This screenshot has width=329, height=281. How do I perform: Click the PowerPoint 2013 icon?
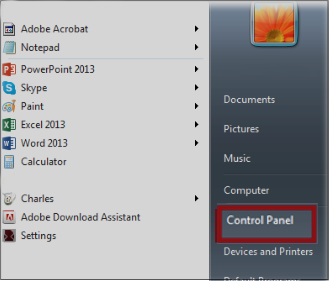click(x=9, y=70)
